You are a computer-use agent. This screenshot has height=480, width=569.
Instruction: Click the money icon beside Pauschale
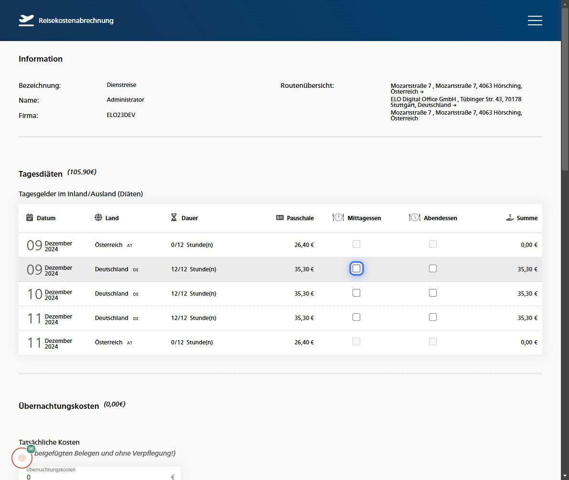(x=280, y=218)
